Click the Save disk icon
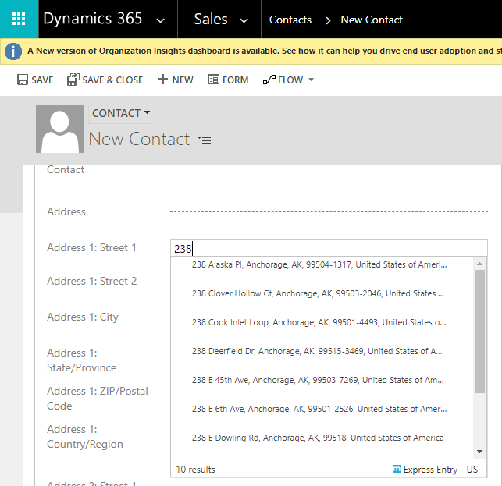Image resolution: width=502 pixels, height=486 pixels. pyautogui.click(x=23, y=80)
